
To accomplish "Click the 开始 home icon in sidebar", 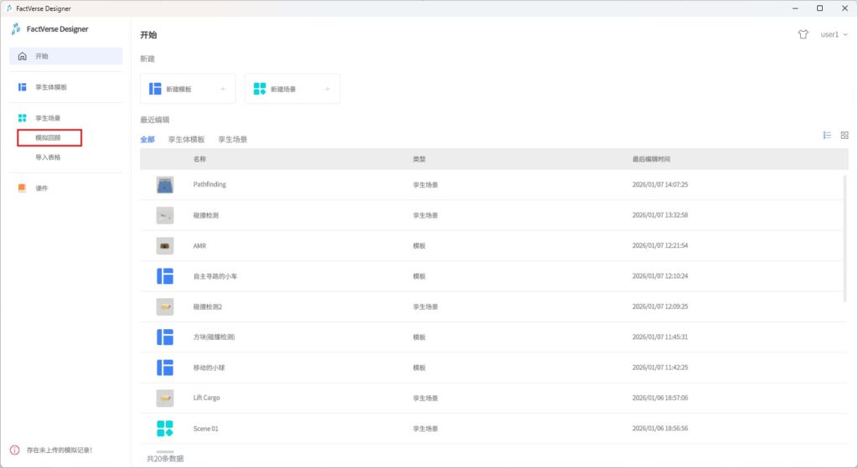I will point(23,56).
